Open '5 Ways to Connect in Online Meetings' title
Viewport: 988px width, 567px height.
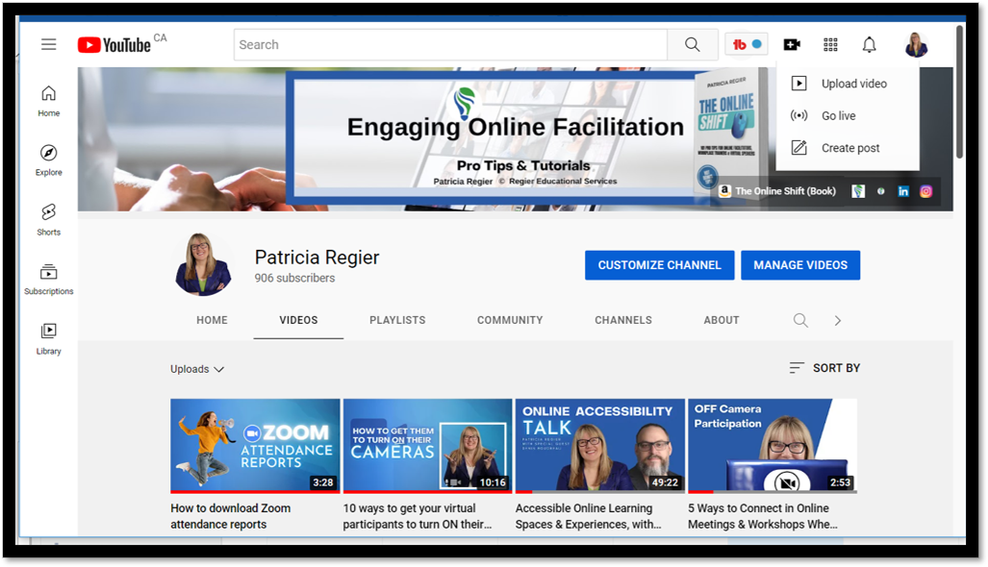(x=763, y=516)
